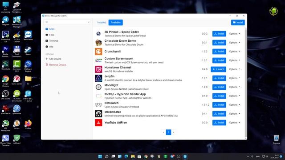Expand Options for streamkatze
The width and height of the screenshot is (285, 160).
click(x=234, y=114)
